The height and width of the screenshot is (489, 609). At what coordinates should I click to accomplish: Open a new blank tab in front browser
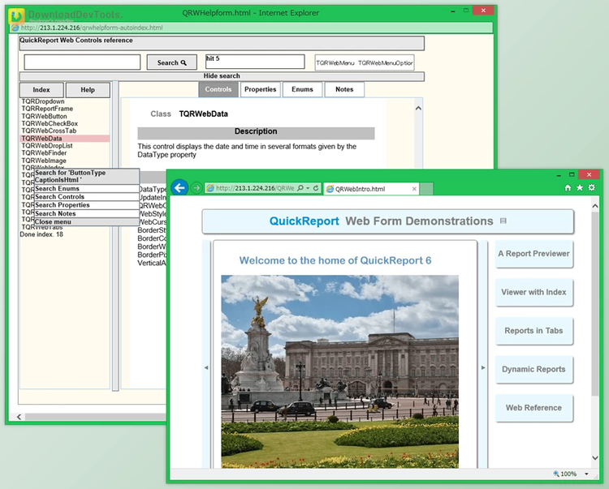426,189
